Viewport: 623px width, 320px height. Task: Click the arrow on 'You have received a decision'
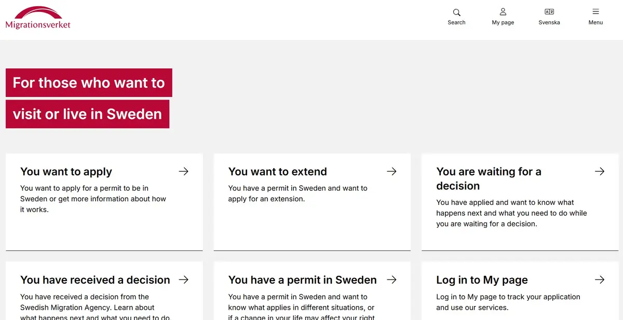pyautogui.click(x=183, y=280)
